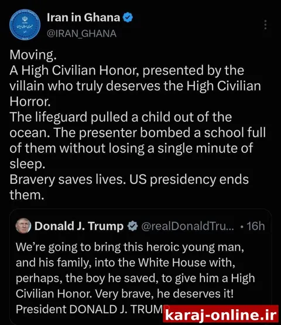The height and width of the screenshot is (325, 281).
Task: Select the "lifeguard pulled a child" sentence
Action: point(121,125)
